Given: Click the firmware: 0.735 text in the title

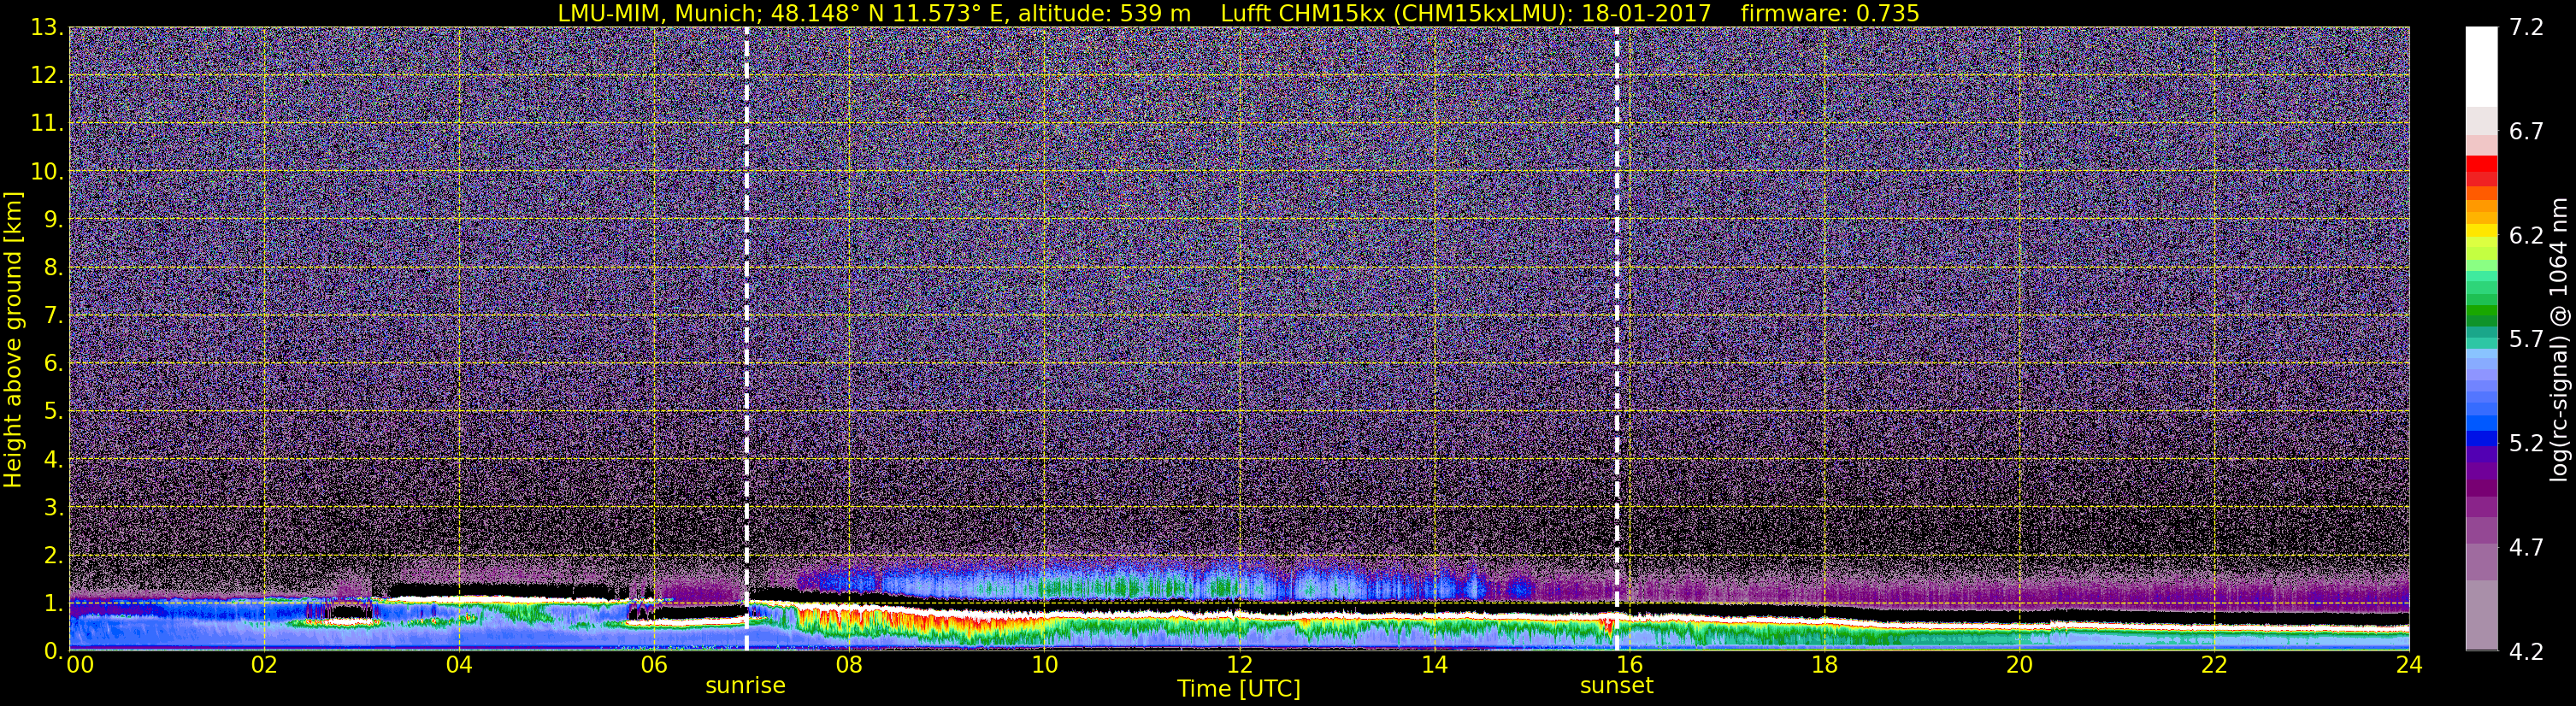Looking at the screenshot, I should pos(1830,13).
